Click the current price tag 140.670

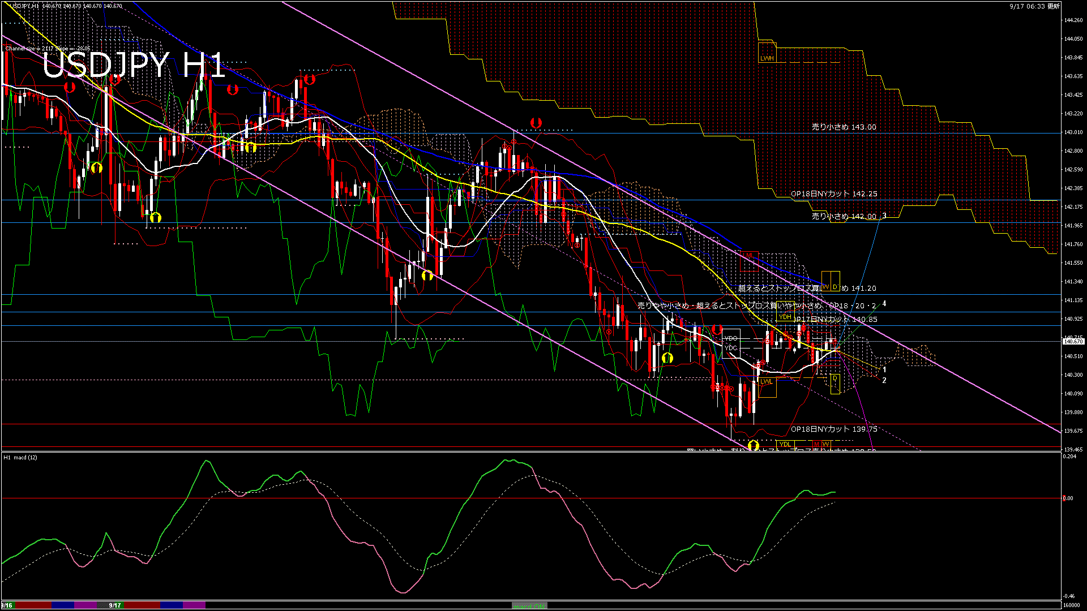coord(1073,342)
